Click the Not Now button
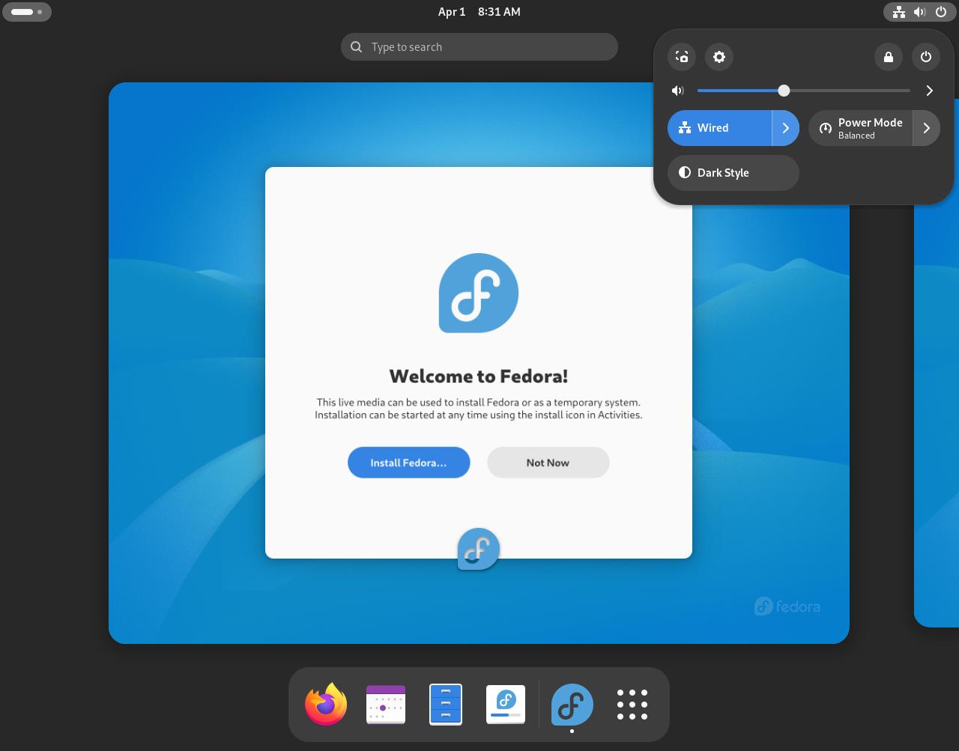The height and width of the screenshot is (751, 959). pos(548,462)
